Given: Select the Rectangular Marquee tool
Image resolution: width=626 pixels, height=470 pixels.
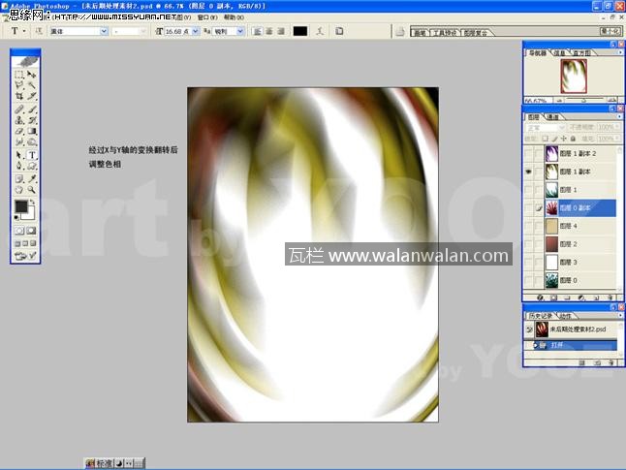Looking at the screenshot, I should (x=19, y=75).
